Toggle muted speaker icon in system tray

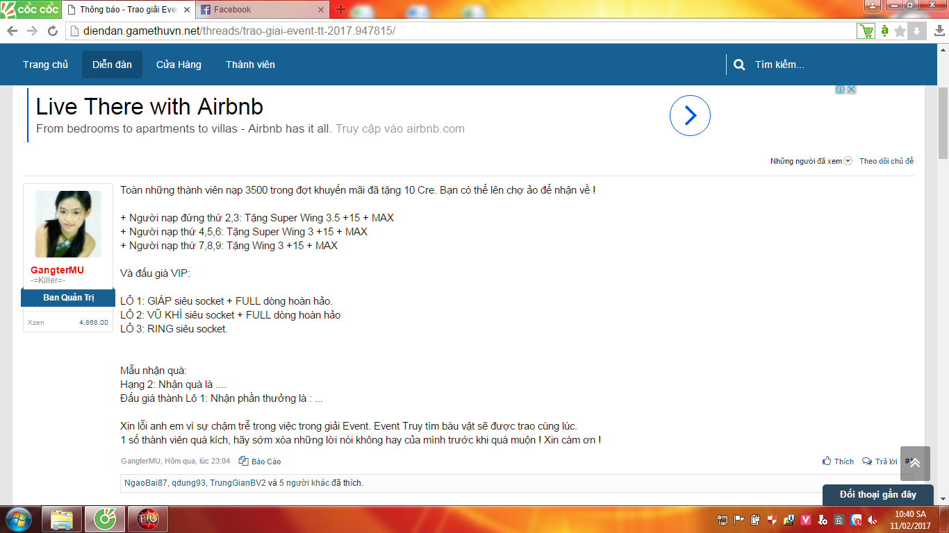pos(872,520)
